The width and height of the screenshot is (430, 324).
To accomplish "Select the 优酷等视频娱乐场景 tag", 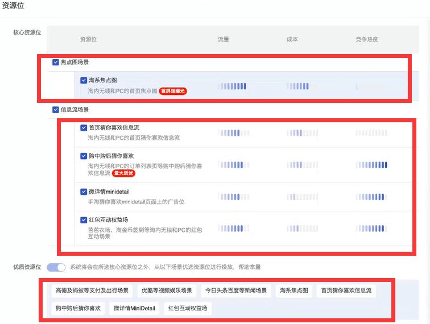I will [167, 290].
